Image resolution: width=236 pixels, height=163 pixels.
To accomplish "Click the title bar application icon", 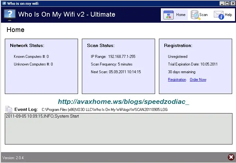I will click(4, 3).
